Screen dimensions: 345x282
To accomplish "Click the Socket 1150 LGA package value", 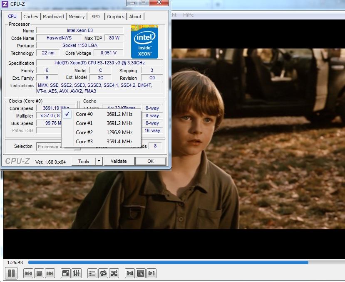I will pos(80,45).
